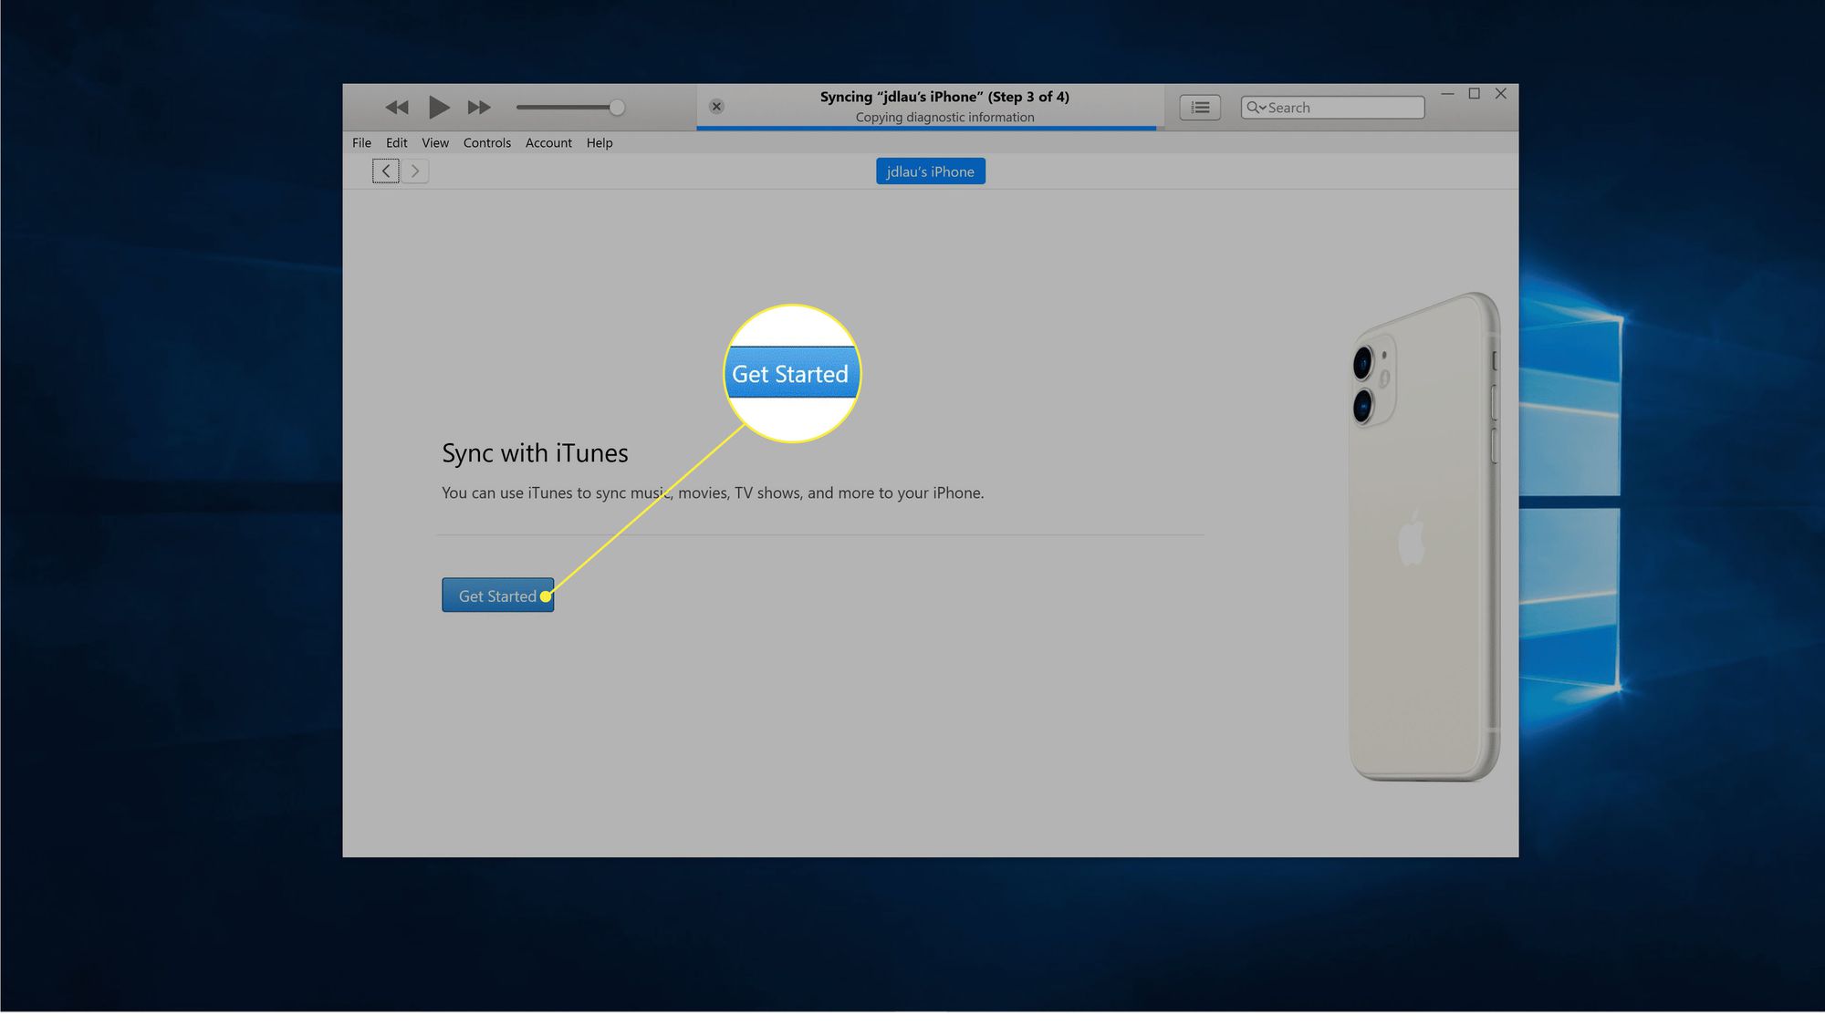Open the File menu
The height and width of the screenshot is (1026, 1825).
click(x=361, y=143)
